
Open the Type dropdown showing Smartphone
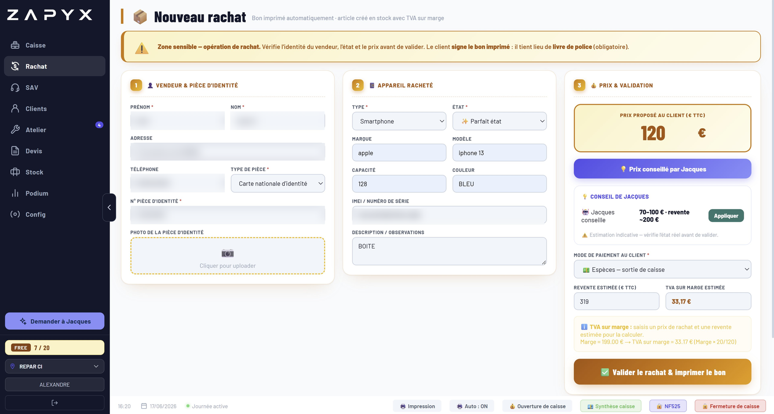[x=399, y=121]
